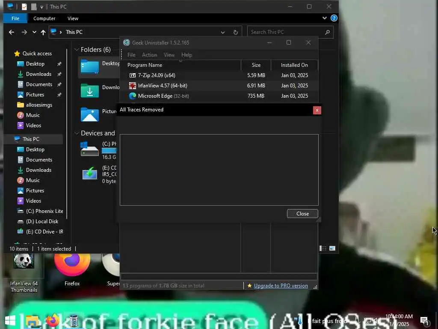Collapse Devices and drives group
Image resolution: width=438 pixels, height=329 pixels.
77,133
